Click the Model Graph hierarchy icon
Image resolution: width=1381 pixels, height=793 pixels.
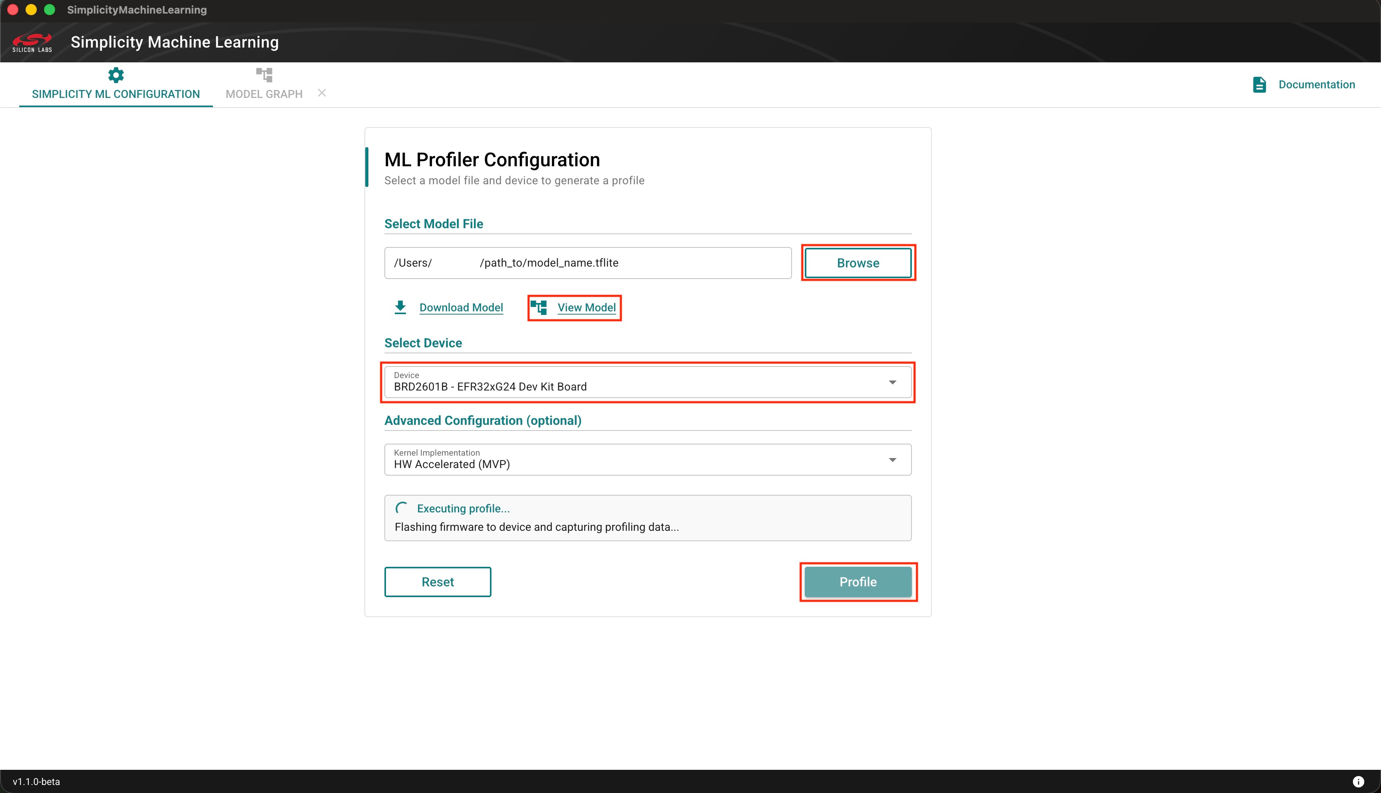click(264, 75)
